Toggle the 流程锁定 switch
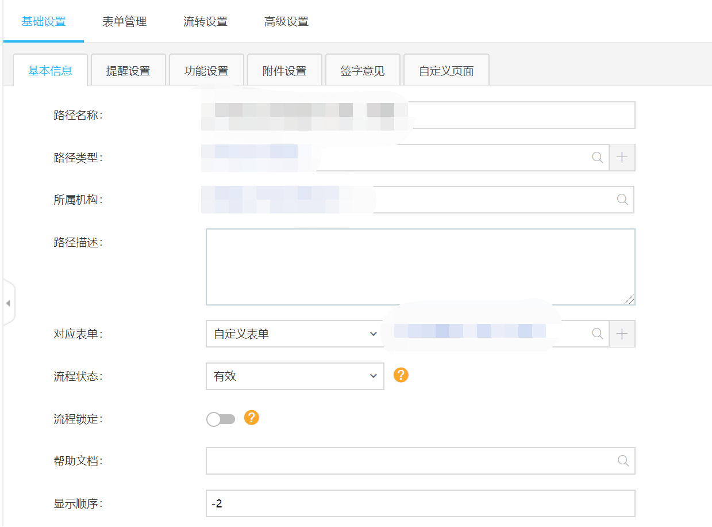Viewport: 712px width, 527px height. (x=221, y=419)
